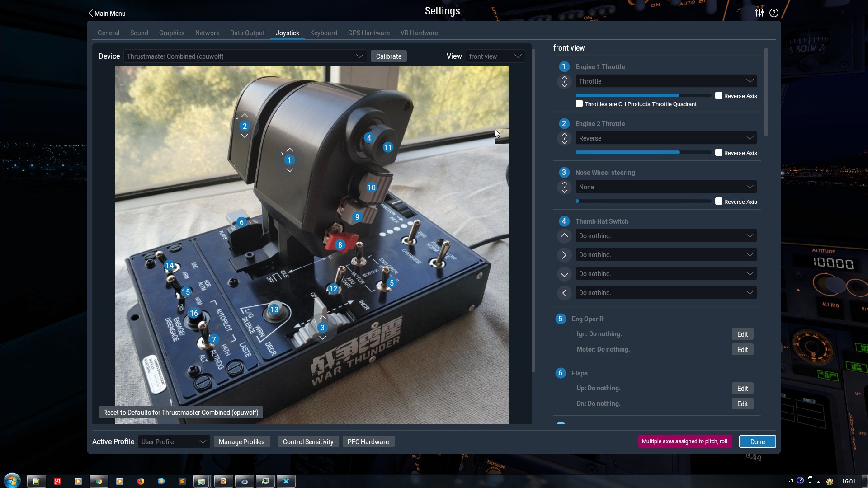Open Manage Profiles
This screenshot has width=868, height=488.
point(241,441)
